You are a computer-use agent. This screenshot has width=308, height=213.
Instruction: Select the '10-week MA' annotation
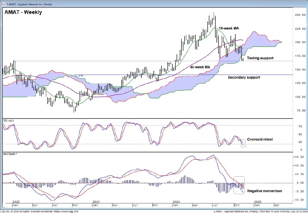(x=229, y=28)
